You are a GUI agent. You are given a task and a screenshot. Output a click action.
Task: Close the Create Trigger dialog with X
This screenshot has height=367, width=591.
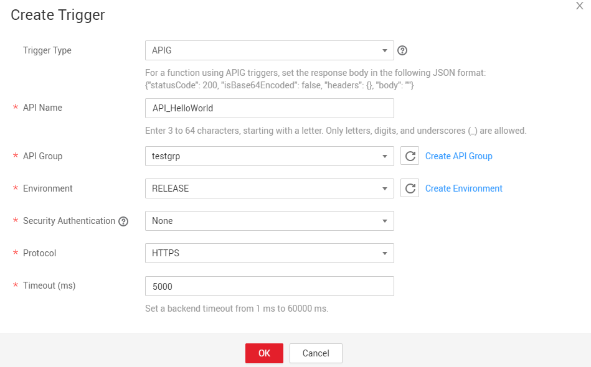tap(580, 5)
